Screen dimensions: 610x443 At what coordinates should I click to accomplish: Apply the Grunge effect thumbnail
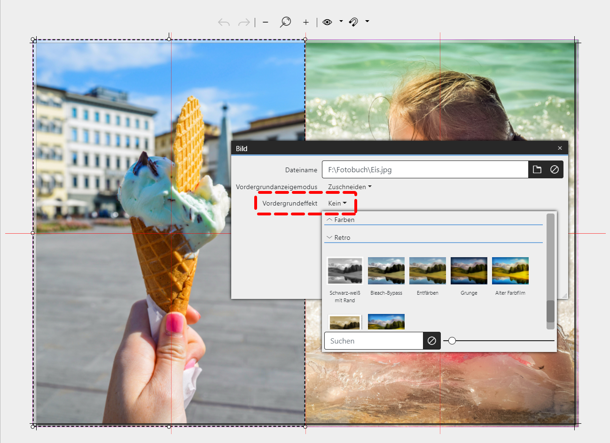(x=469, y=271)
